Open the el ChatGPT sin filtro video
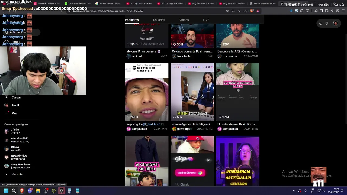The image size is (347, 195). point(147,161)
